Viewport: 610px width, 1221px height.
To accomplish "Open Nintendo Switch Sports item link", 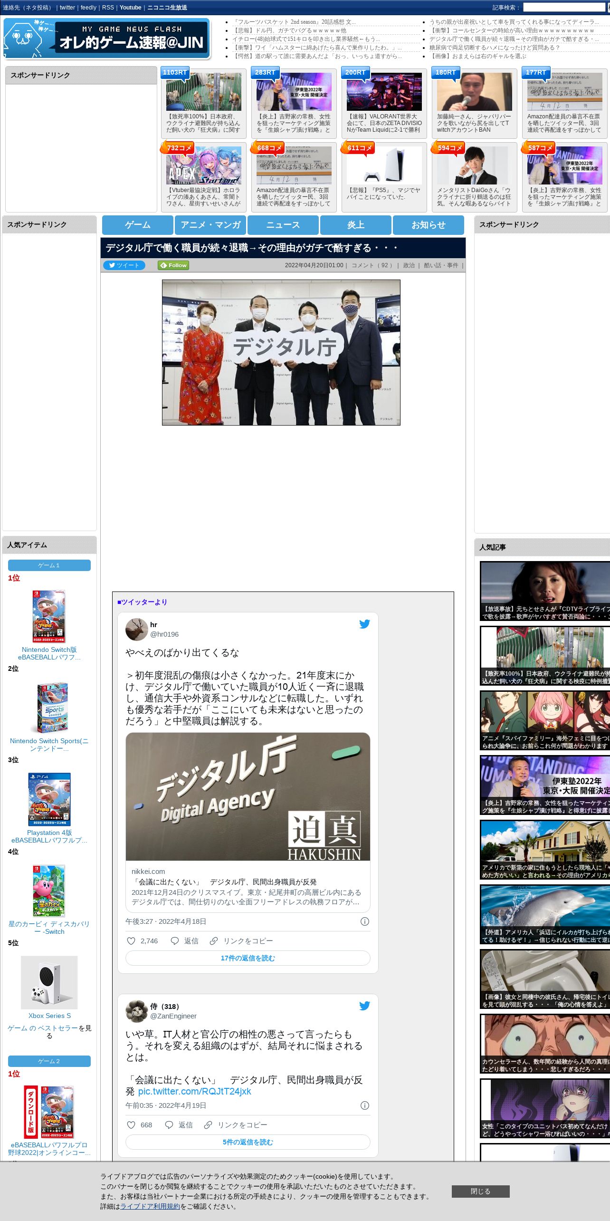I will click(x=49, y=745).
